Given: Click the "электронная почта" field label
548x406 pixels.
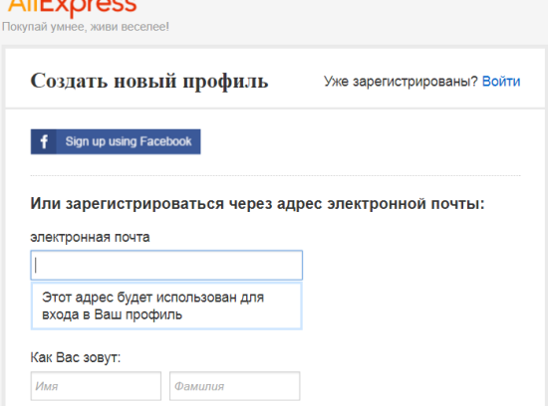Looking at the screenshot, I should click(x=90, y=237).
